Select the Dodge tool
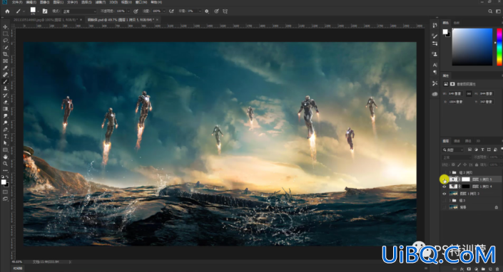Viewport: 503px width, 272px height. [x=6, y=122]
